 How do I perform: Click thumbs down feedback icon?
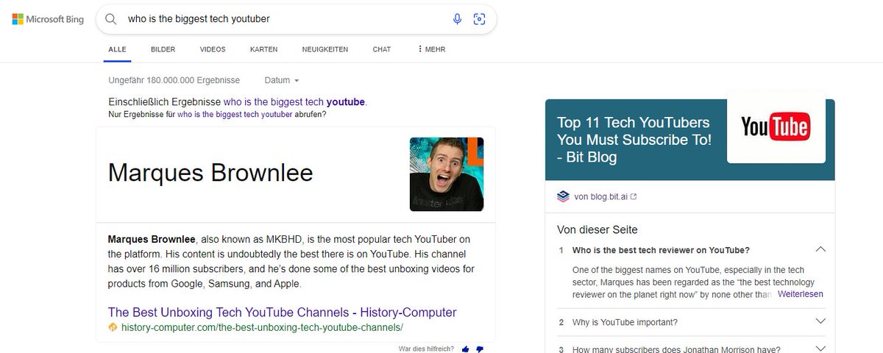click(x=480, y=349)
